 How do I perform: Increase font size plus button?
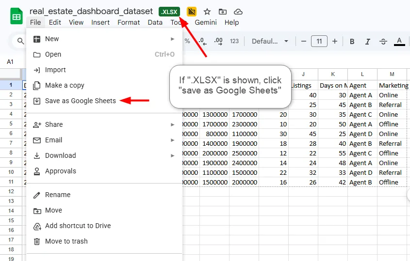(x=335, y=41)
